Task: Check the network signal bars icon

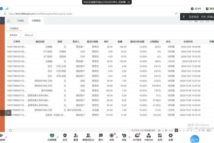Action: coord(7,9)
